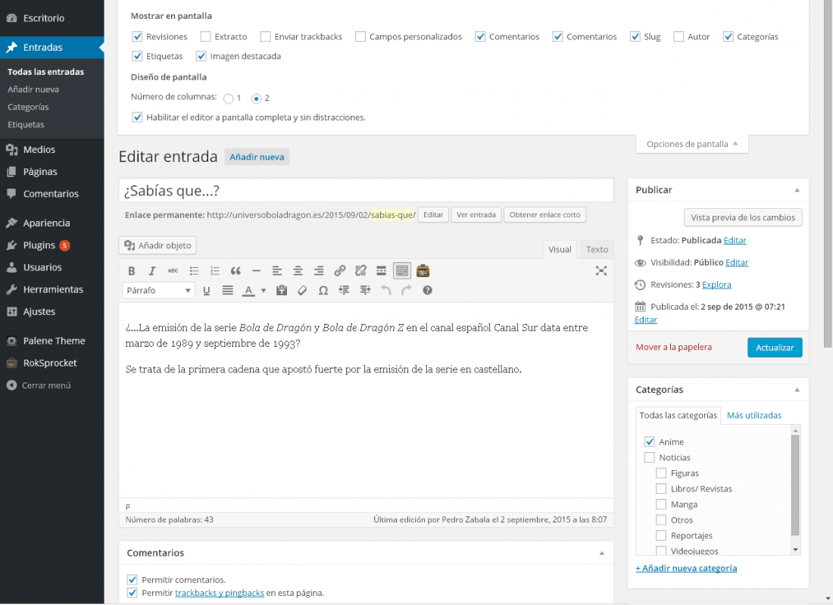Apply bold formatting in editor toolbar

(x=132, y=271)
